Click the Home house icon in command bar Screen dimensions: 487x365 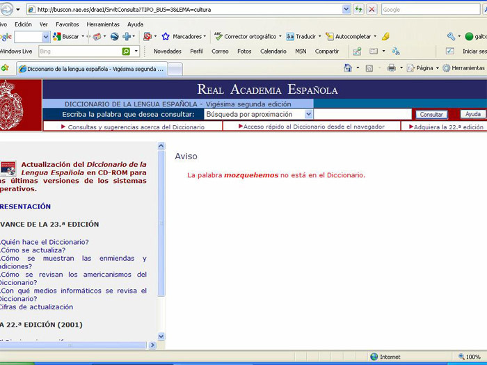[348, 68]
